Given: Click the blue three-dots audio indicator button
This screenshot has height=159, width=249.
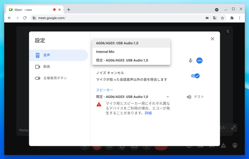Looking at the screenshot, I should pyautogui.click(x=199, y=61).
